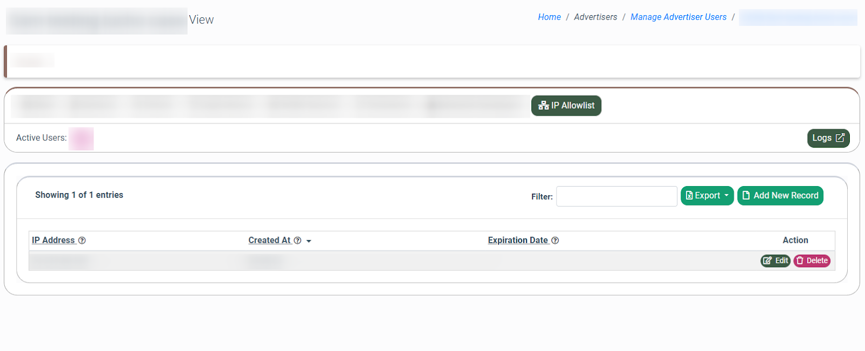Image resolution: width=865 pixels, height=351 pixels.
Task: Delete the IP allowlist record
Action: (811, 261)
